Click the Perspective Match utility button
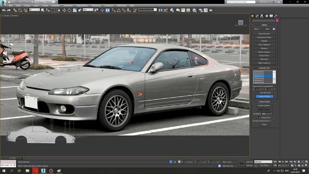Image resolution: width=309 pixels, height=174 pixels. click(264, 37)
